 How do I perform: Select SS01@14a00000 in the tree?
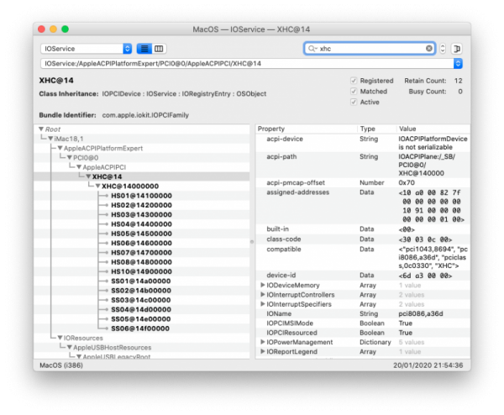tap(141, 281)
